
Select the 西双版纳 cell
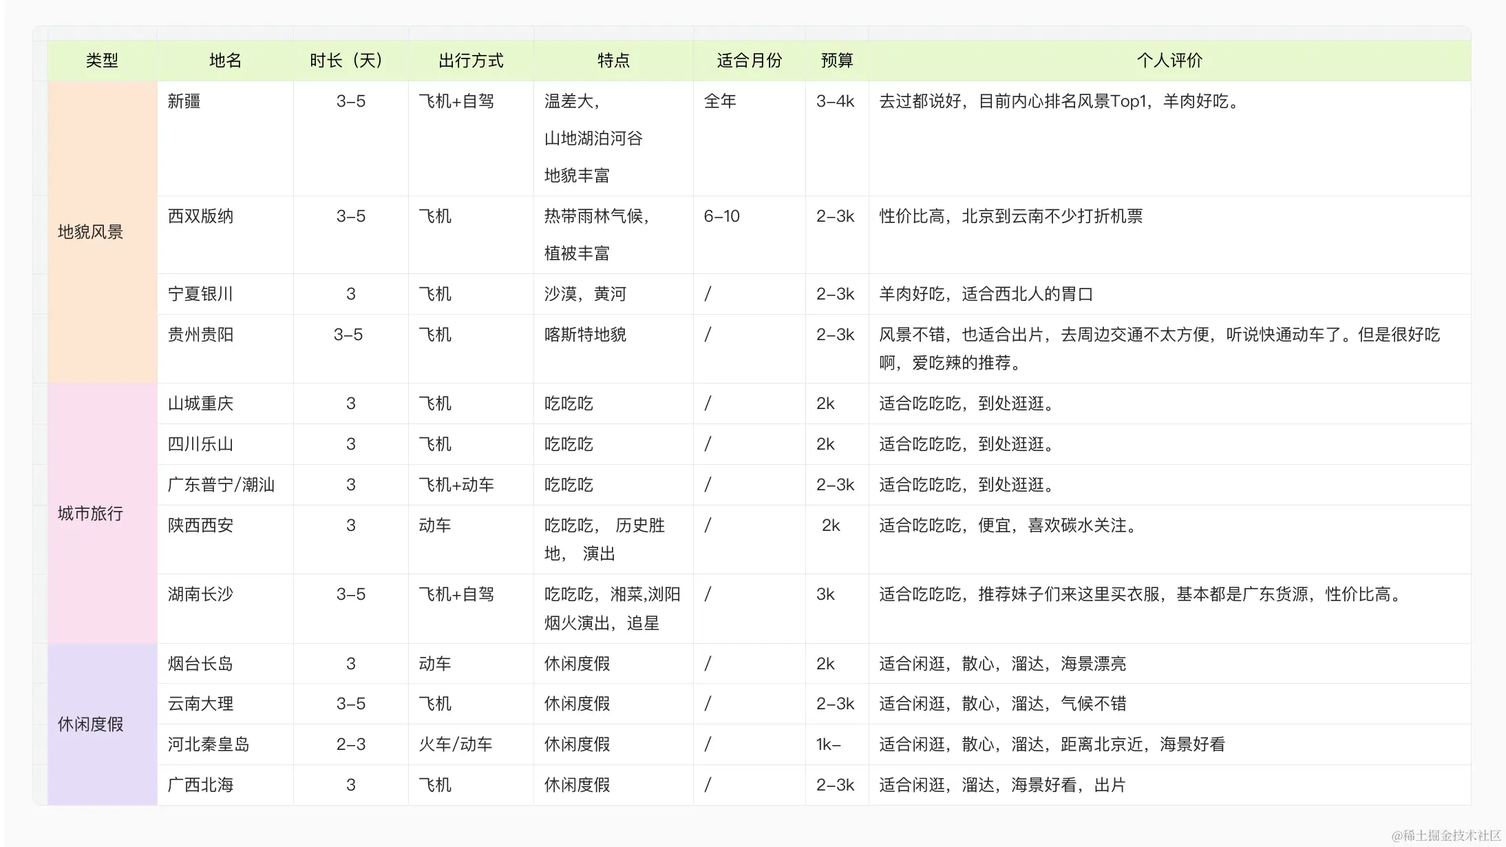click(201, 216)
